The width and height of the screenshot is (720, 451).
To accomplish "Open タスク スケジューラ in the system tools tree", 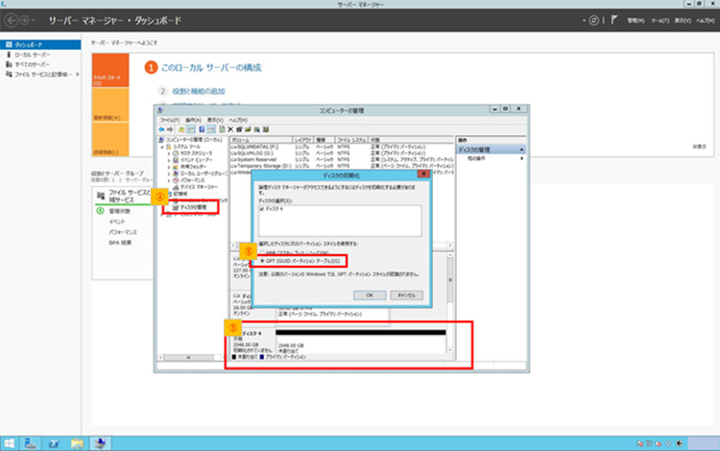I will point(196,154).
